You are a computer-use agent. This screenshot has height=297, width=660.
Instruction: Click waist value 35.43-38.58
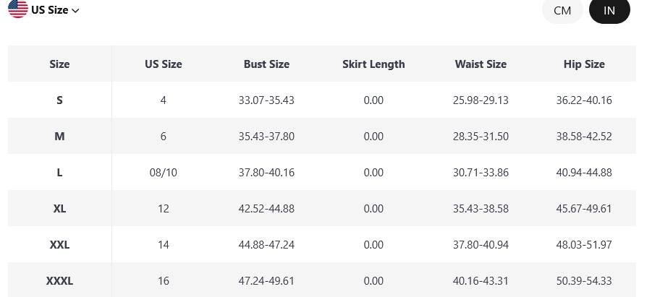pos(481,209)
